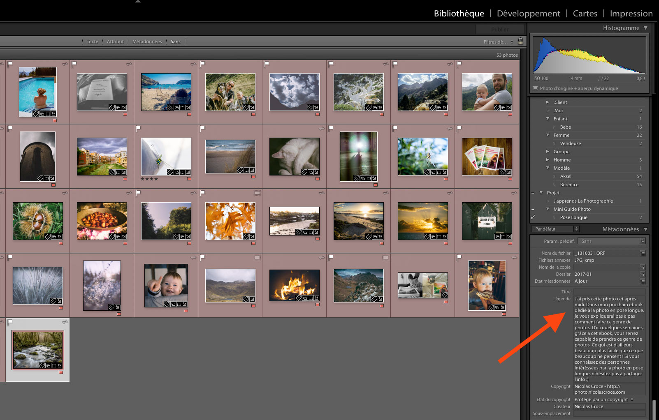This screenshot has width=659, height=420.
Task: Click develop adjustments badge on book photo
Action: click(124, 108)
